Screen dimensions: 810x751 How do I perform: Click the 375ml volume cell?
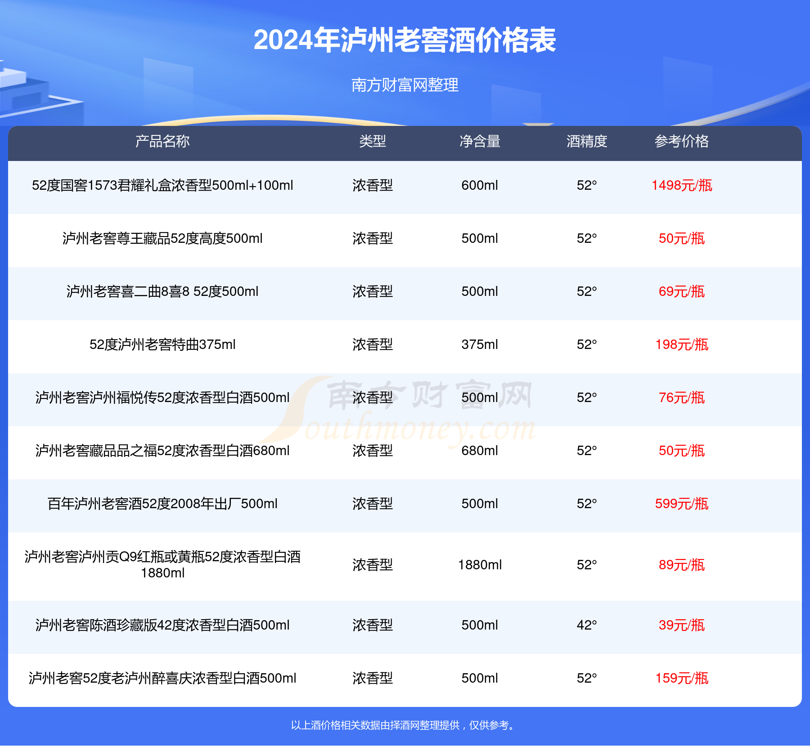[x=480, y=344]
